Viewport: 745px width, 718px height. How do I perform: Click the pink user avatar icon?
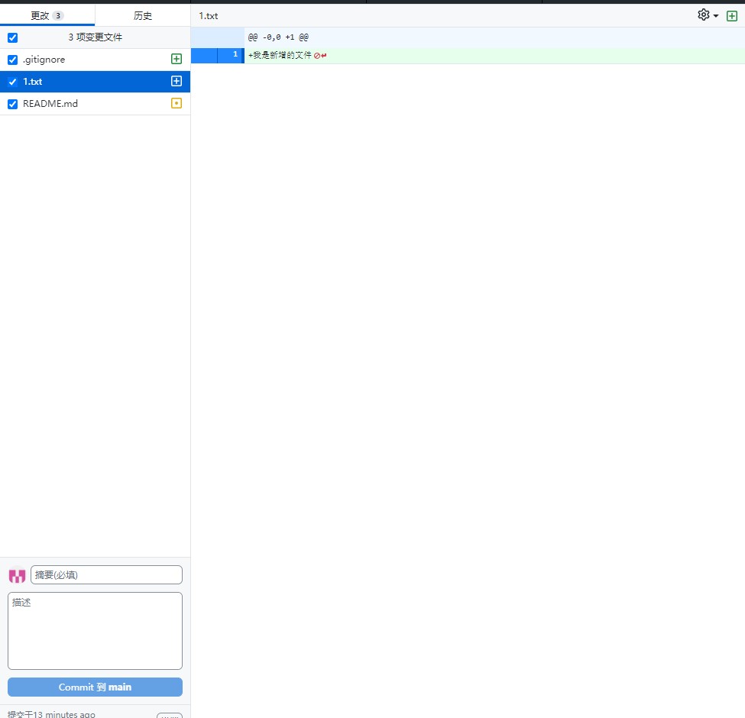17,575
